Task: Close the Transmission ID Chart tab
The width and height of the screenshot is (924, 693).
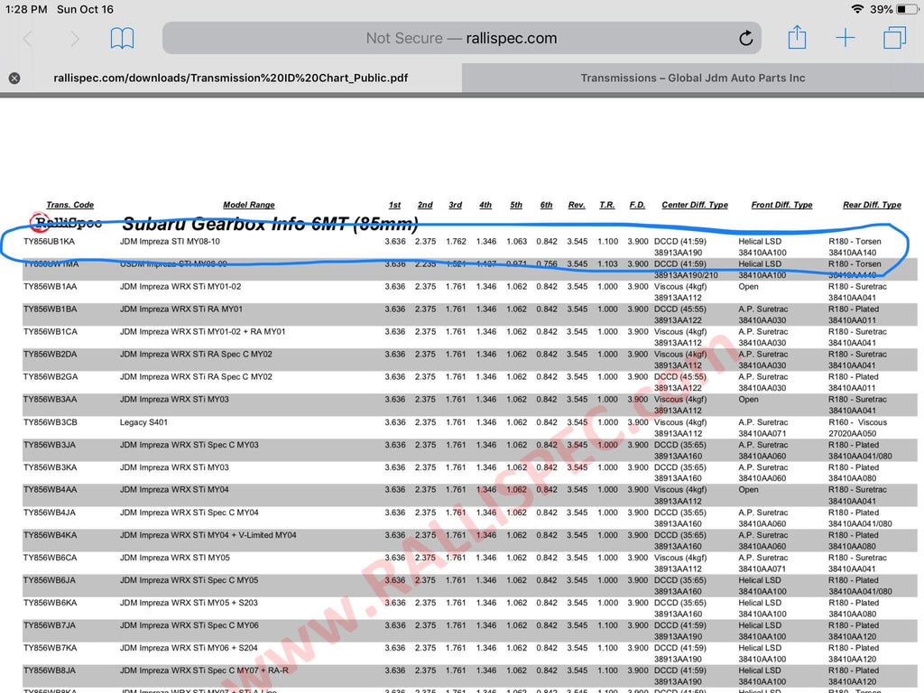Action: 14,79
